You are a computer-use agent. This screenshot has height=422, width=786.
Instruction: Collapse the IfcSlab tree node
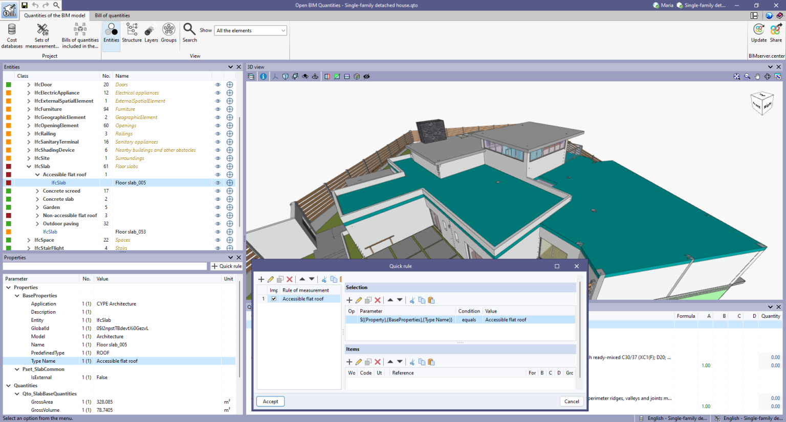pos(29,166)
